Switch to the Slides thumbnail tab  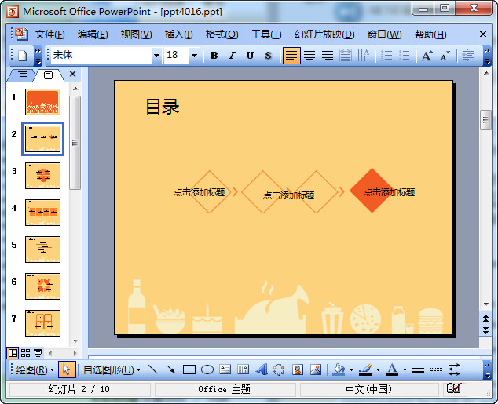48,75
